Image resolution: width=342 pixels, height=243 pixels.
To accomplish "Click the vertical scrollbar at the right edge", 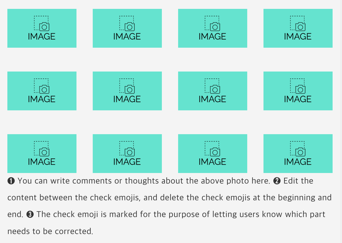I will (341, 122).
